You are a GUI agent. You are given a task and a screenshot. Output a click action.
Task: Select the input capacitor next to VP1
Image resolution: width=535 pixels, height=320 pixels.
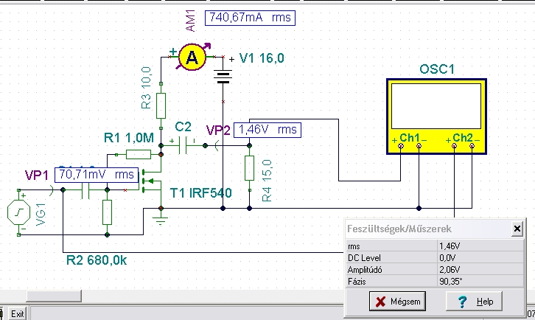[85, 190]
